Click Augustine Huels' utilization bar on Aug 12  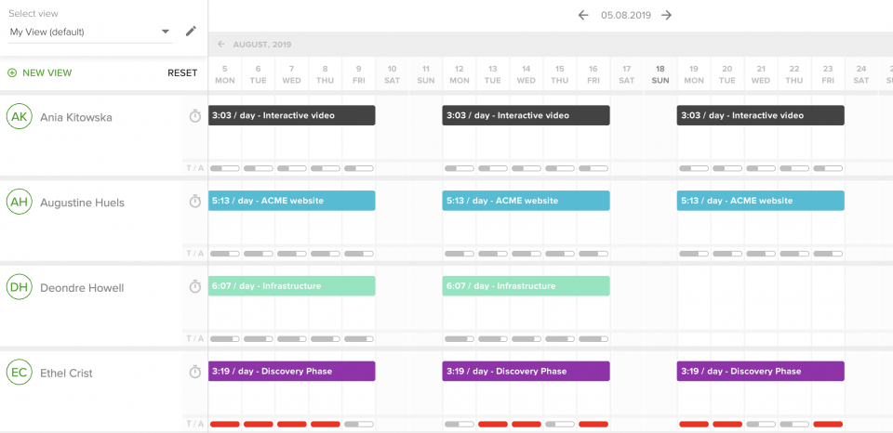tap(459, 254)
